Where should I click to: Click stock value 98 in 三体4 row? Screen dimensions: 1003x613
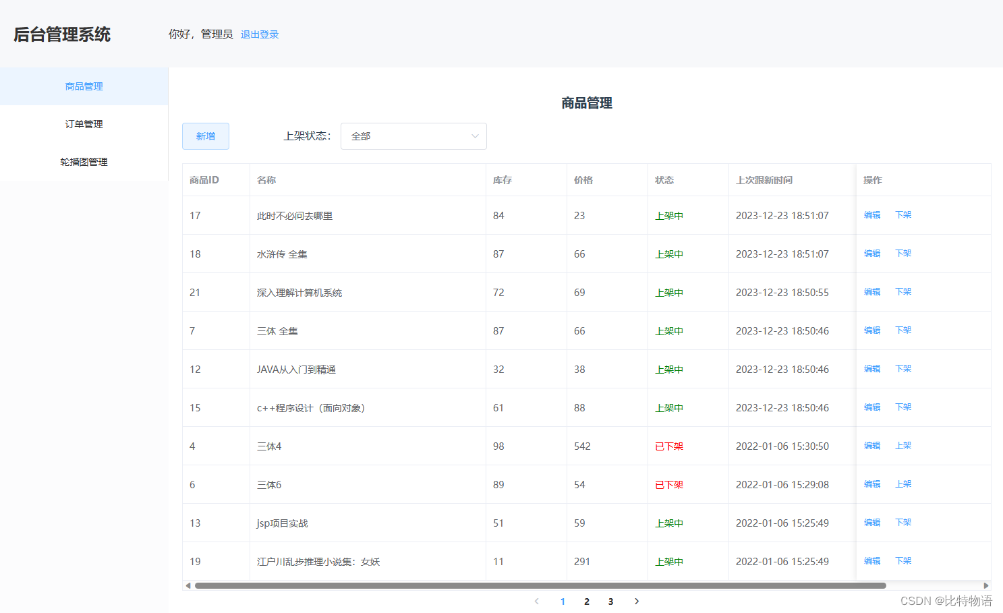(498, 446)
